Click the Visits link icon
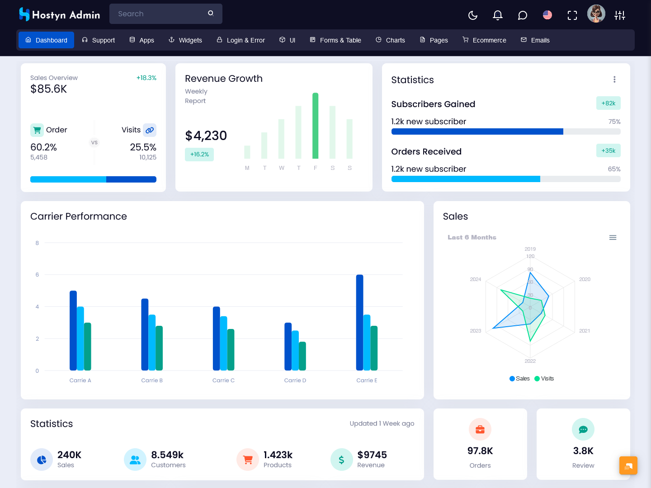The width and height of the screenshot is (651, 488). click(150, 130)
